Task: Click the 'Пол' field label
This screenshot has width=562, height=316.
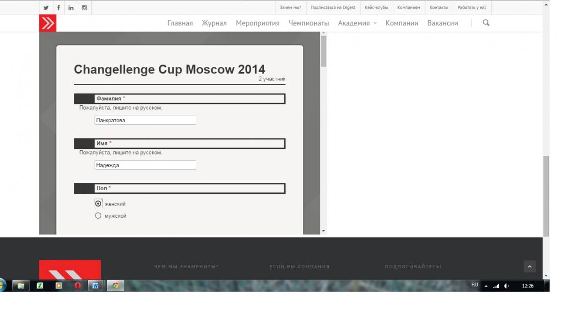Action: click(x=102, y=188)
